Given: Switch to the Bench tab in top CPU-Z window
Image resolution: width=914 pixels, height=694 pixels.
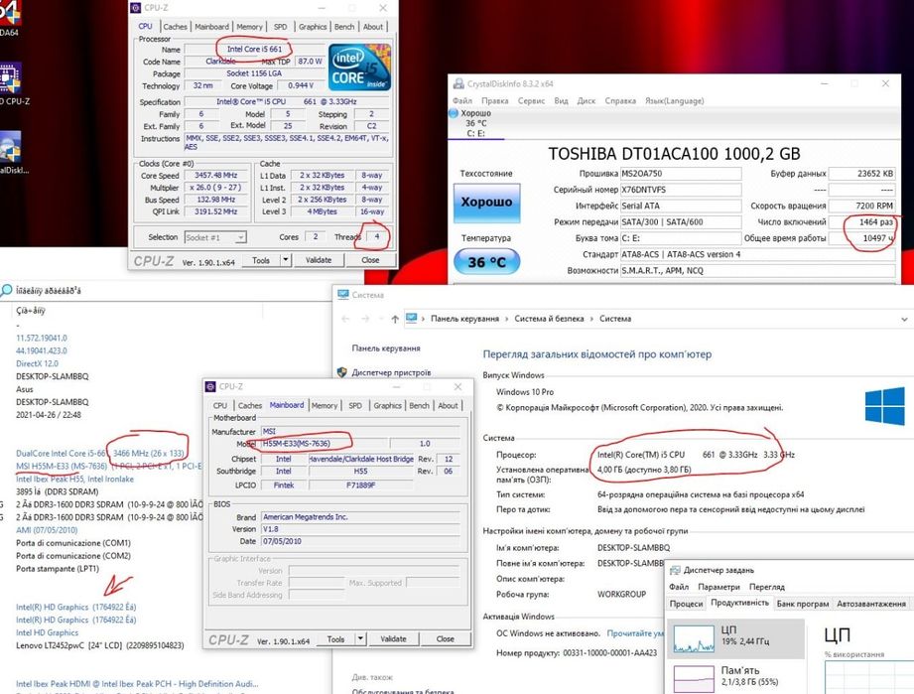Looking at the screenshot, I should (x=344, y=26).
